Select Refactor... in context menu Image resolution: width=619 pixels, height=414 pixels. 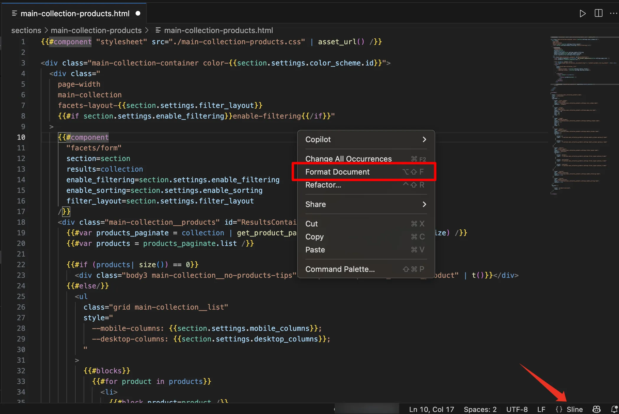(323, 185)
